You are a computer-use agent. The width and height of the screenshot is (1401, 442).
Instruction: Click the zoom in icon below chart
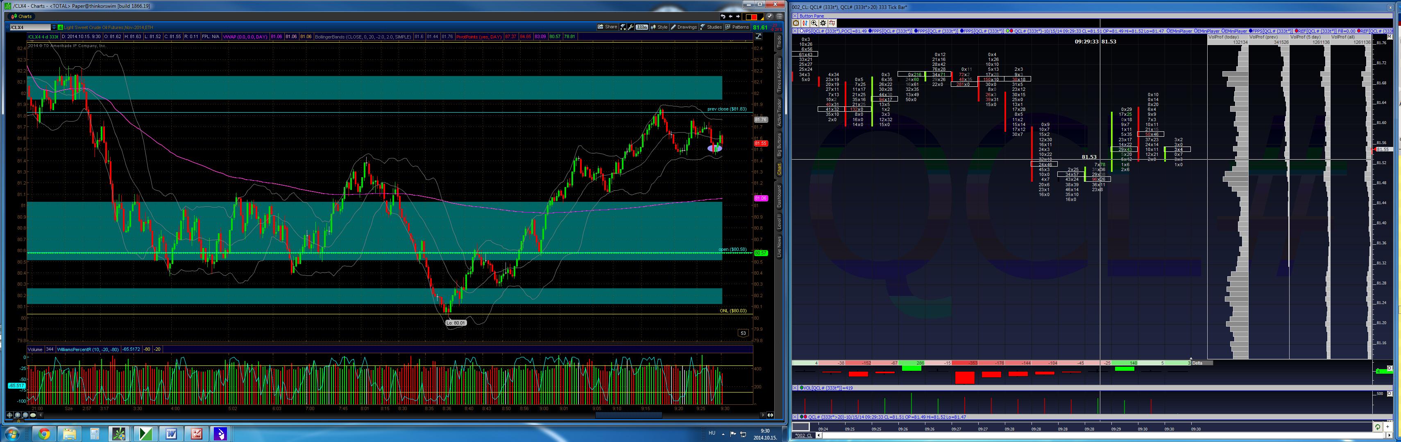(17, 415)
